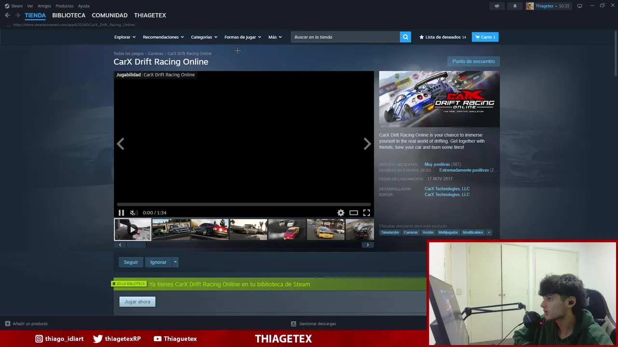This screenshot has width=618, height=347.
Task: Click the add product plus icon
Action: click(7, 324)
